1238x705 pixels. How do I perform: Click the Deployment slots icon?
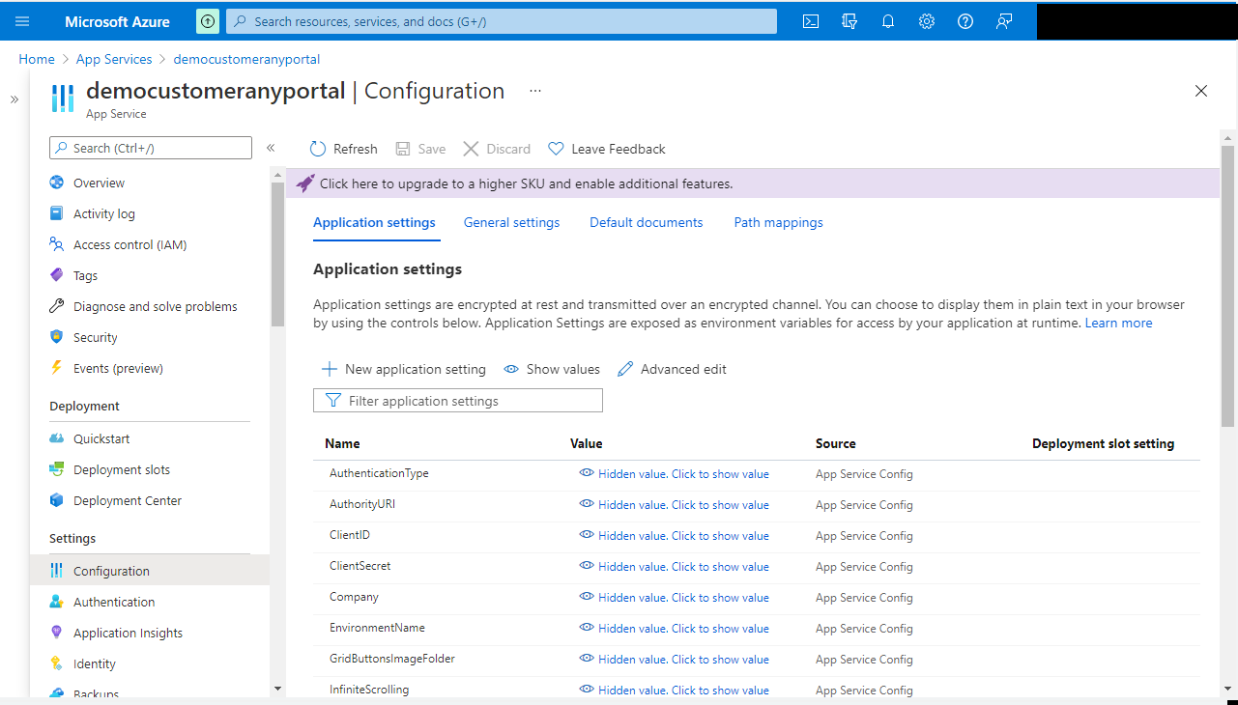coord(57,469)
